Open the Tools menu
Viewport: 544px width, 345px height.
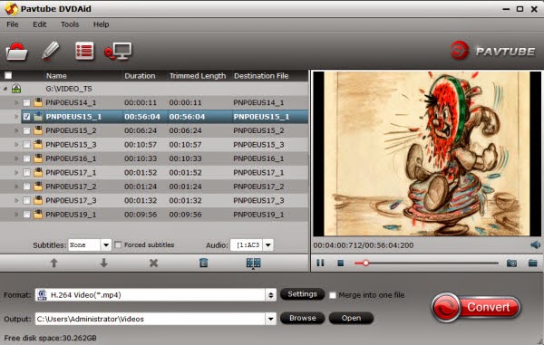pyautogui.click(x=70, y=24)
